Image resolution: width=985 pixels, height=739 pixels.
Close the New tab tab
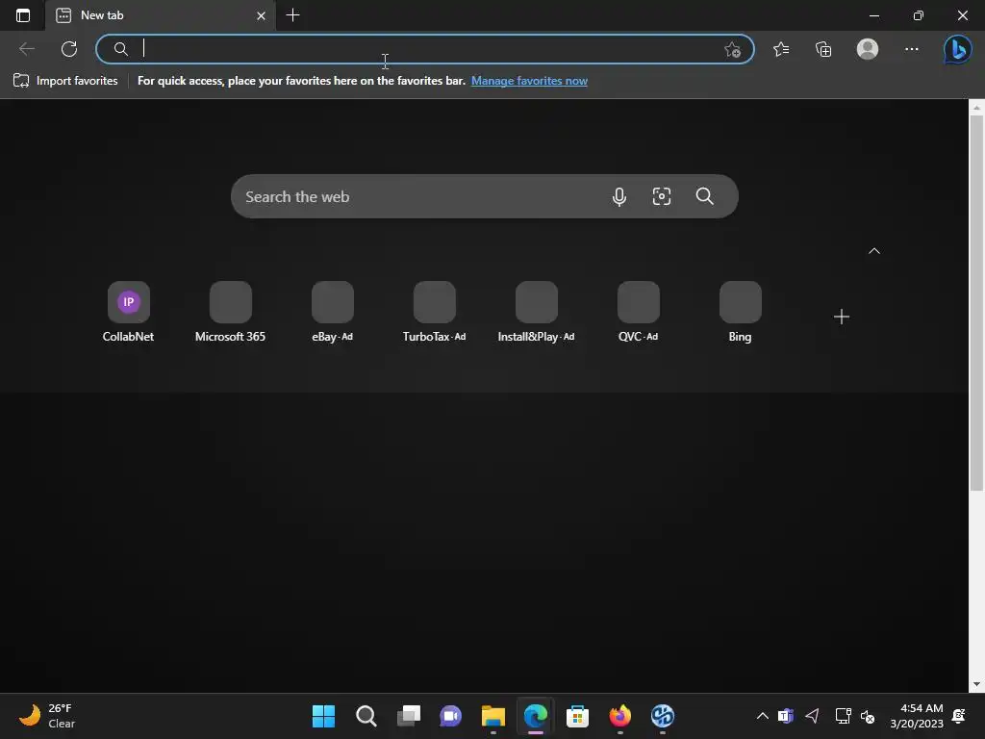262,15
